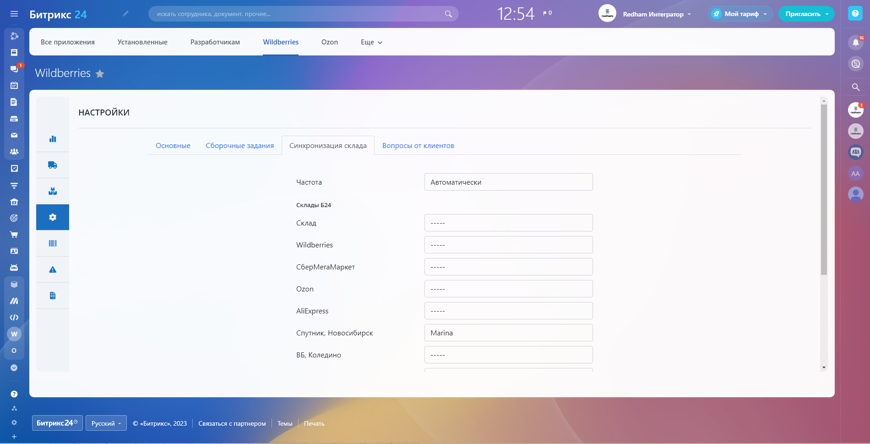
Task: Open the stock management boxes icon
Action: [x=52, y=191]
